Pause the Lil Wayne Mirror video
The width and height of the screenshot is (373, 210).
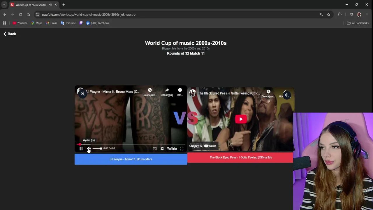pos(81,148)
